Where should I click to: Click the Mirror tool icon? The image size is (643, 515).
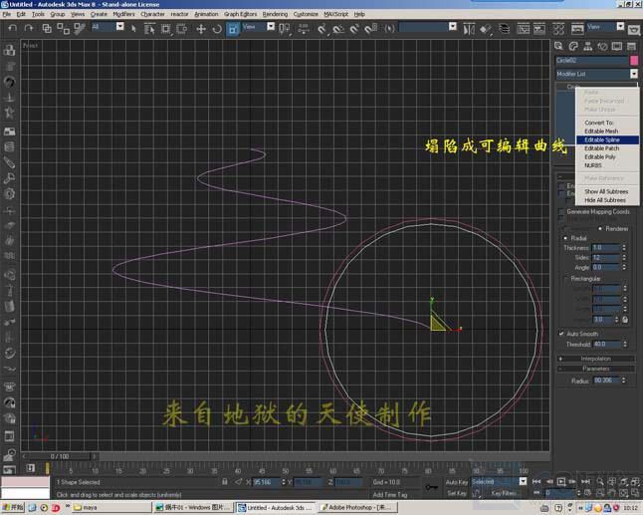coord(469,29)
